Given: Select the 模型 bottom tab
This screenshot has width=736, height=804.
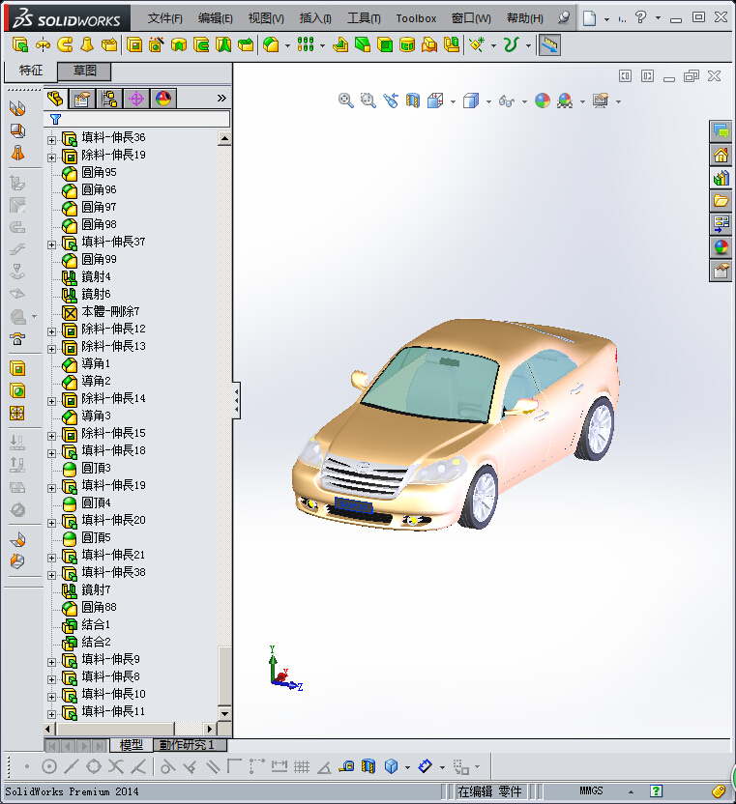Looking at the screenshot, I should click(x=132, y=744).
